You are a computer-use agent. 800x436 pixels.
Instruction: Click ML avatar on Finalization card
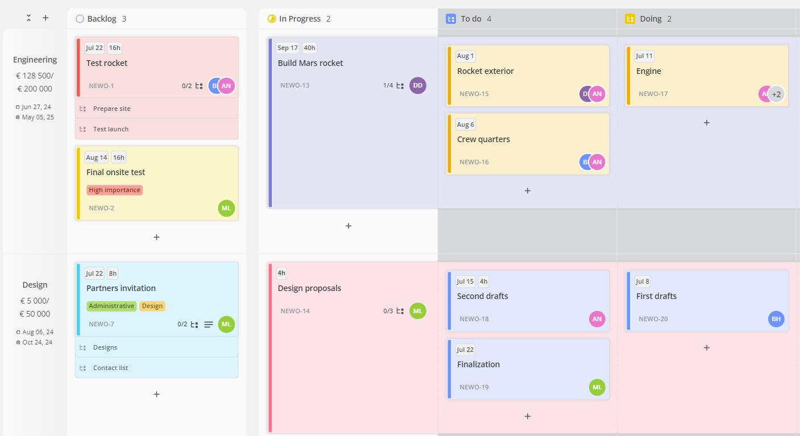coord(597,387)
